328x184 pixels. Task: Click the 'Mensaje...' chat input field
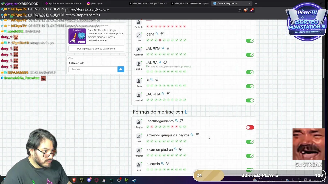tap(93, 69)
